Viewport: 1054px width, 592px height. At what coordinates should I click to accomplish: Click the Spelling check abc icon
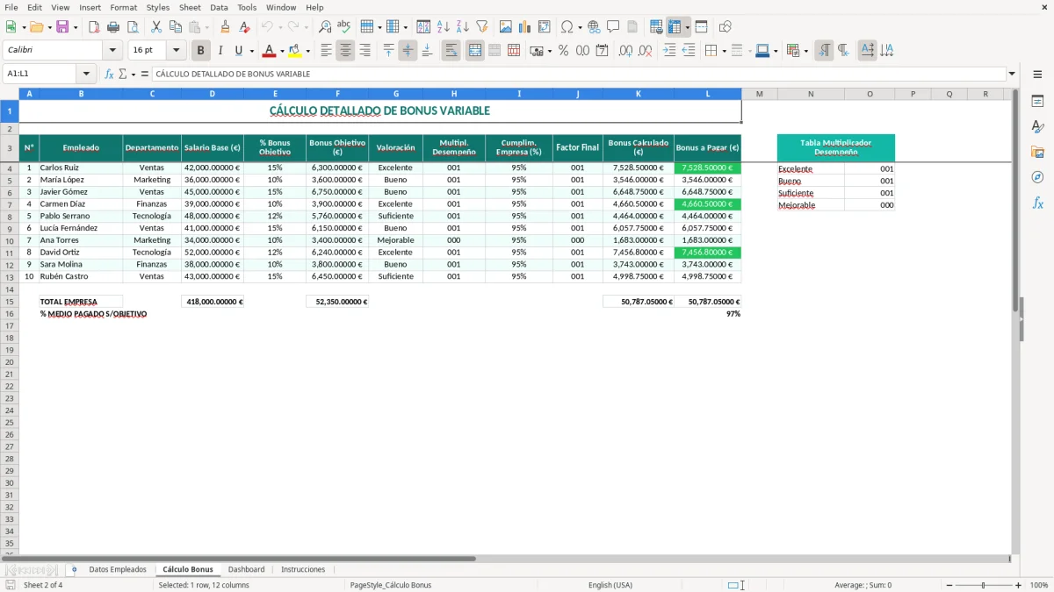pyautogui.click(x=344, y=27)
